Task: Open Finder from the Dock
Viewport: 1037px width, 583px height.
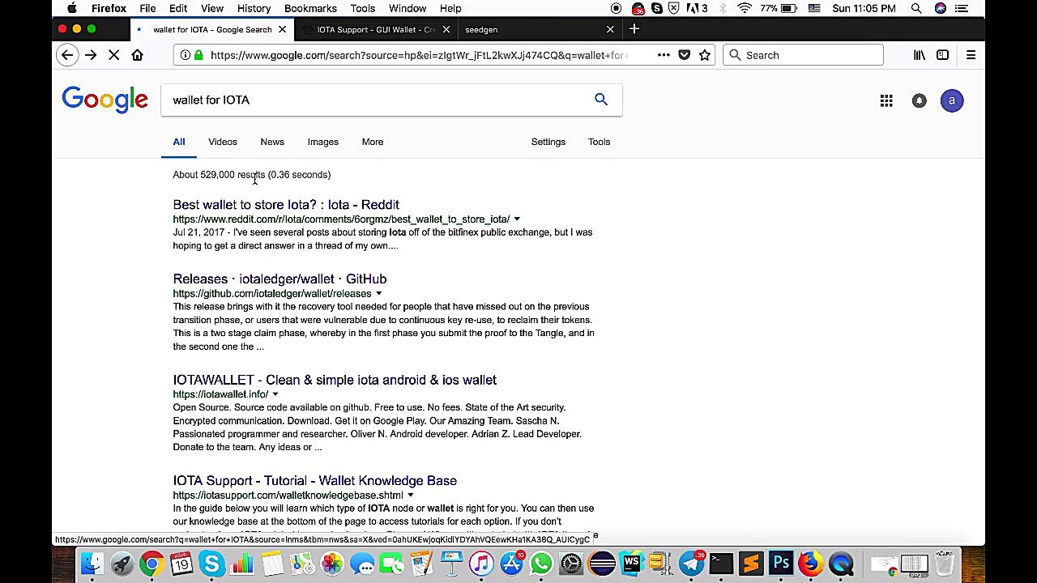Action: 92,564
